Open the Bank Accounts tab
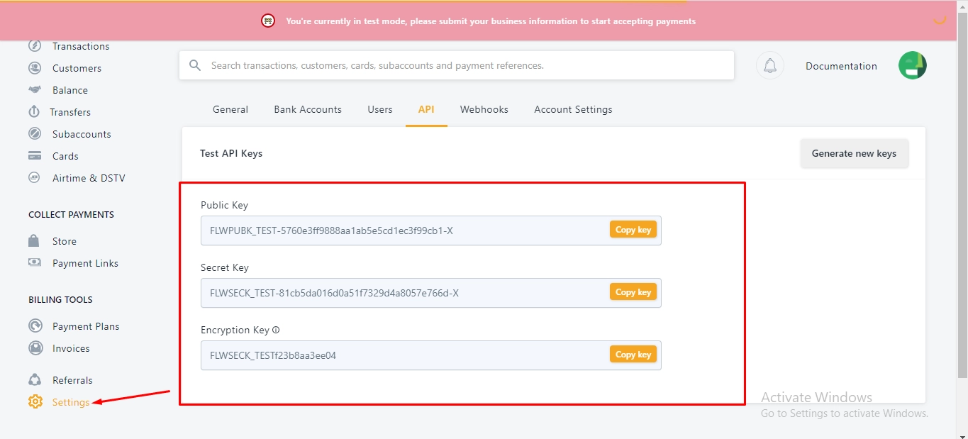The height and width of the screenshot is (439, 968). point(308,110)
